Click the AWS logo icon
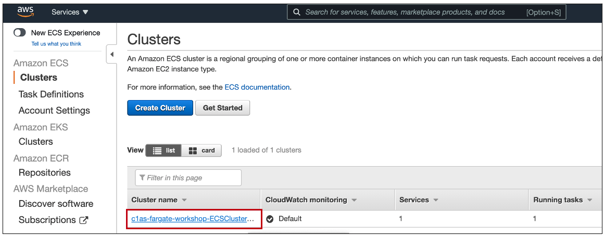Image resolution: width=605 pixels, height=236 pixels. (26, 12)
